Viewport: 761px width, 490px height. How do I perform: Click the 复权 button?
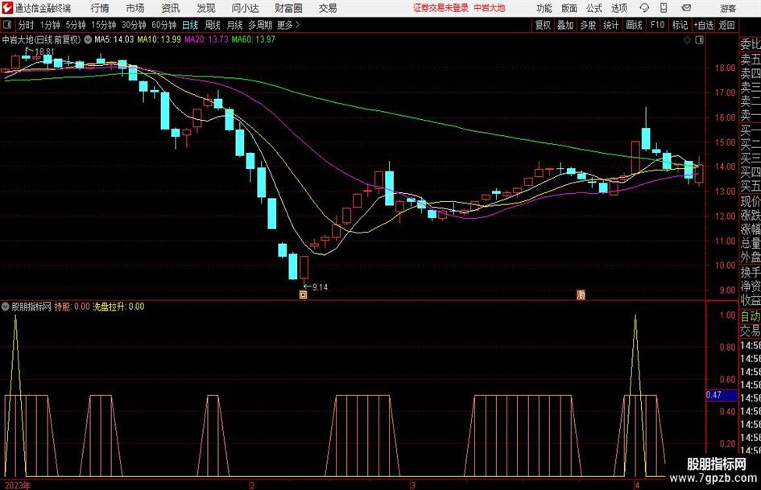pos(543,25)
